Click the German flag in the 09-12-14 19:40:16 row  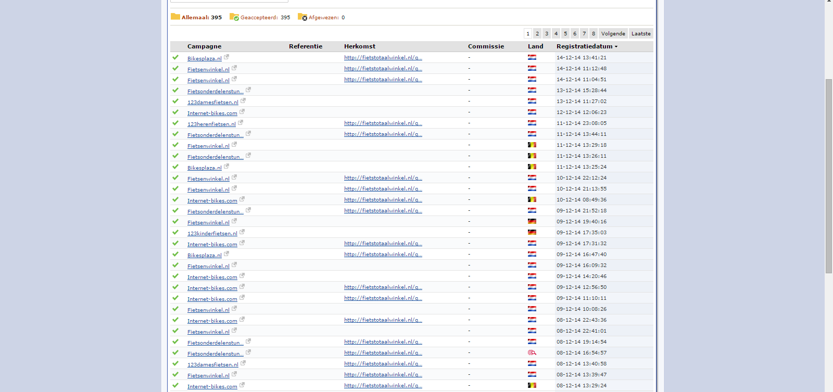click(532, 222)
